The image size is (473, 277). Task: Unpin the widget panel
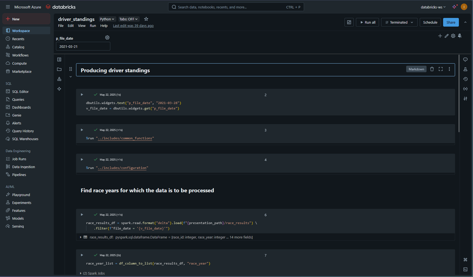click(460, 36)
